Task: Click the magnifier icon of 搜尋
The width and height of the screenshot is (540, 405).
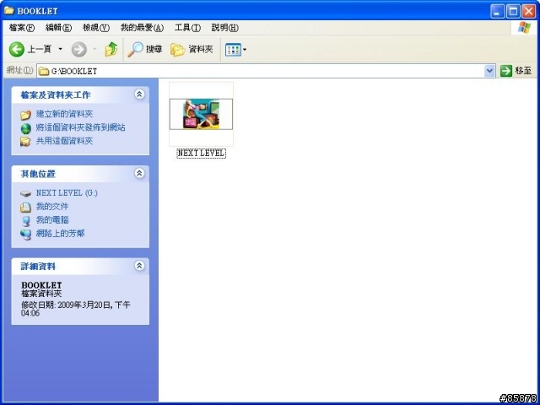Action: 135,50
